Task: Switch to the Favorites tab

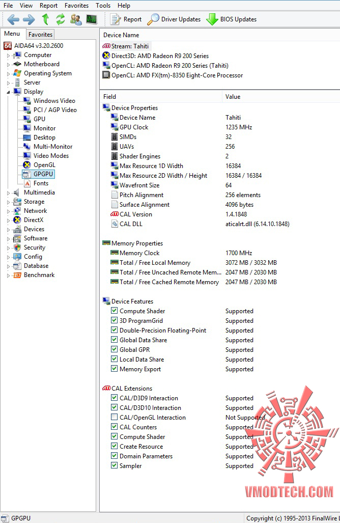Action: 40,34
